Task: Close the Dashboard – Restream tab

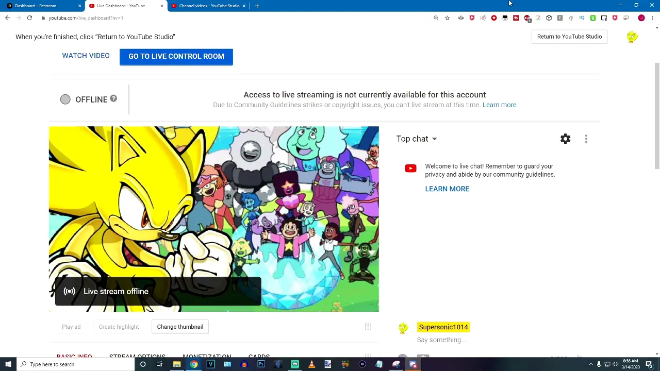Action: 79,6
